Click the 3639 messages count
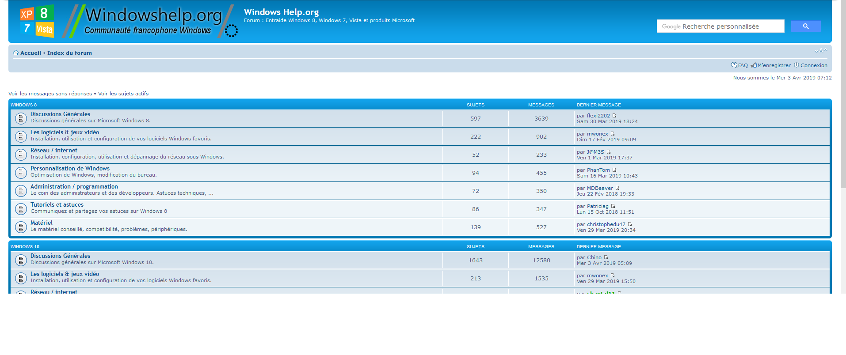The height and width of the screenshot is (355, 846). tap(541, 119)
